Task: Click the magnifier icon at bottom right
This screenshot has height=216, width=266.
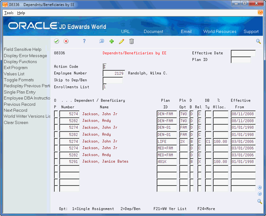Action: pos(260,201)
